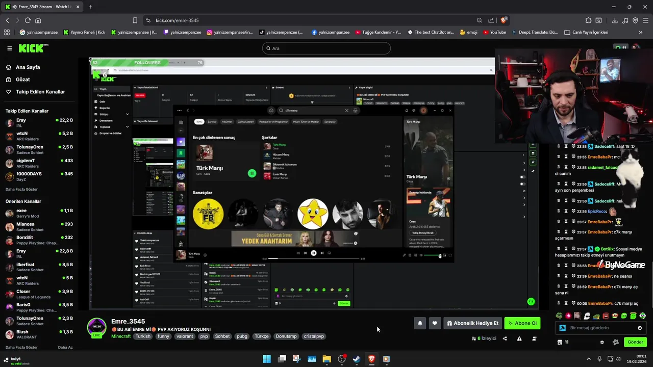Open browser home page

38,20
